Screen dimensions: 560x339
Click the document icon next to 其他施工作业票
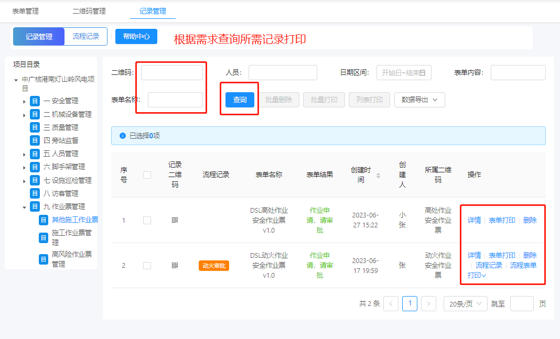43,221
